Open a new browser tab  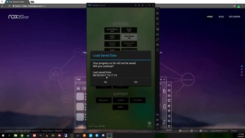tap(32, 2)
